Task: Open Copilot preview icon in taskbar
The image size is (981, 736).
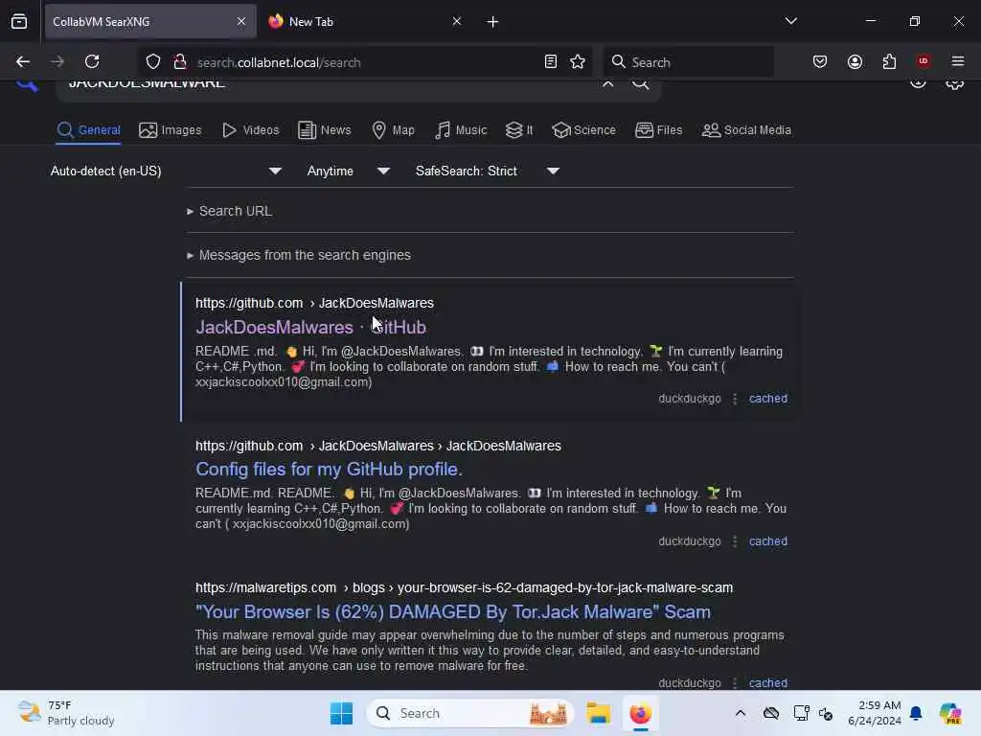Action: (x=949, y=713)
